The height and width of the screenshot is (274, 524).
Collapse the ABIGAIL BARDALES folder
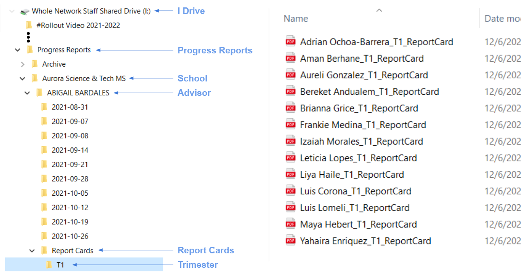[x=27, y=93]
